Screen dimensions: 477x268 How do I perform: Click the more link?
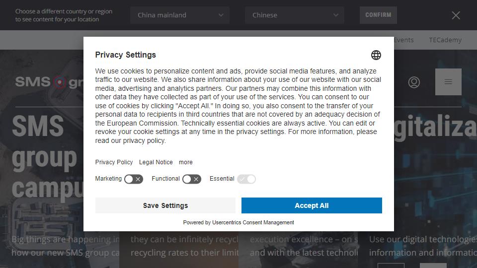click(185, 162)
